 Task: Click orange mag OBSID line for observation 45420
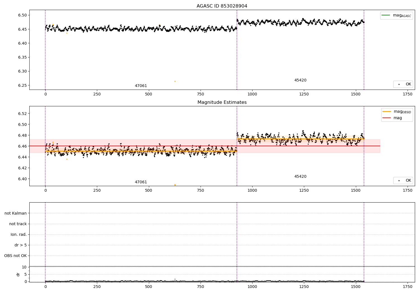pyautogui.click(x=300, y=139)
